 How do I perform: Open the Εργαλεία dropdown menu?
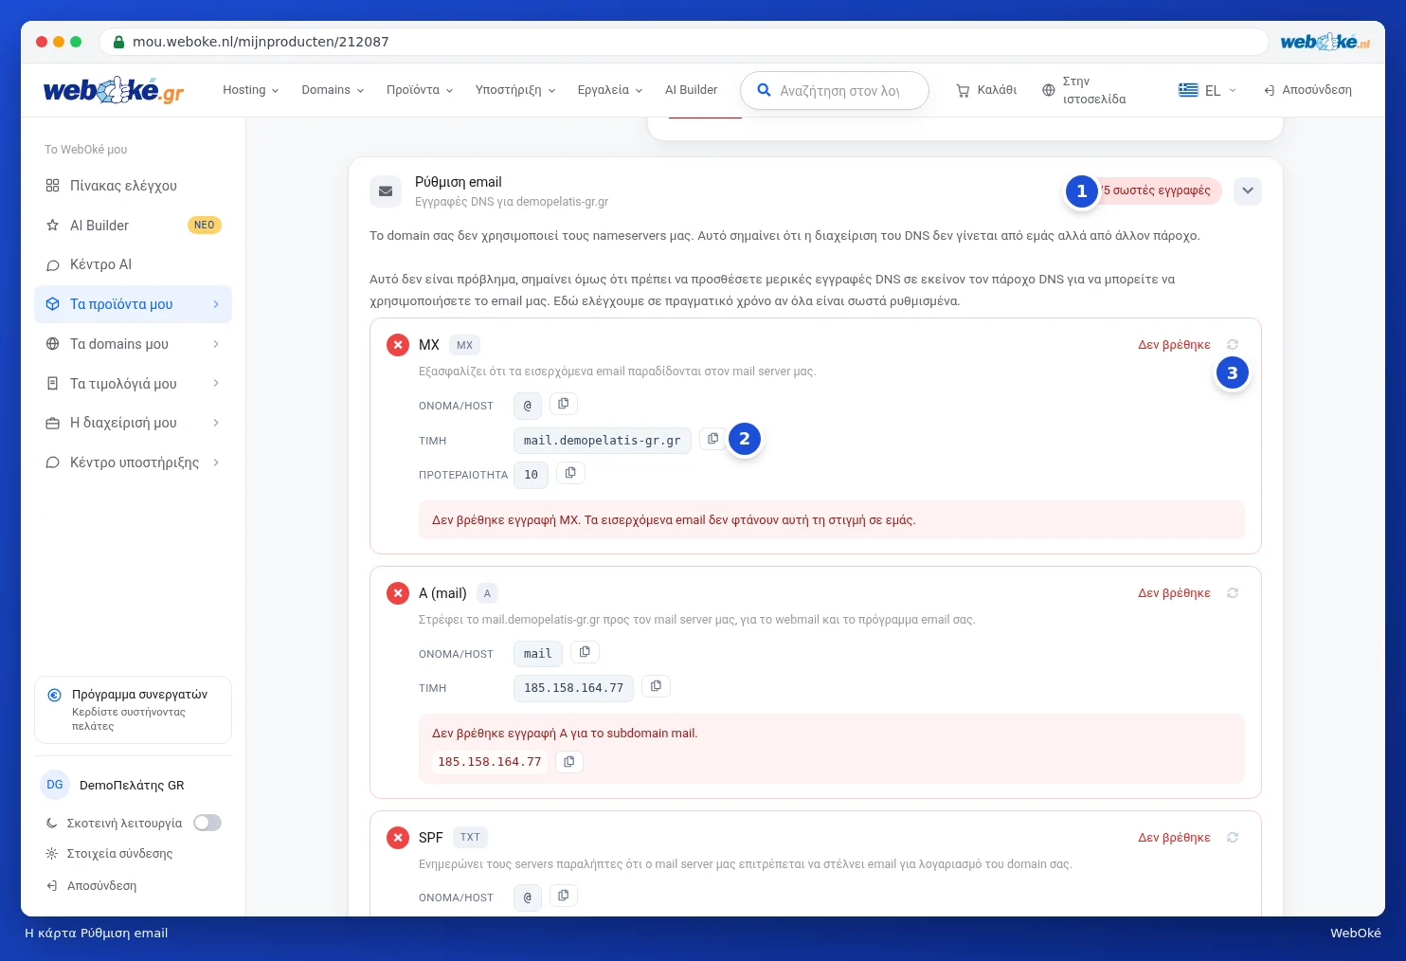tap(610, 90)
